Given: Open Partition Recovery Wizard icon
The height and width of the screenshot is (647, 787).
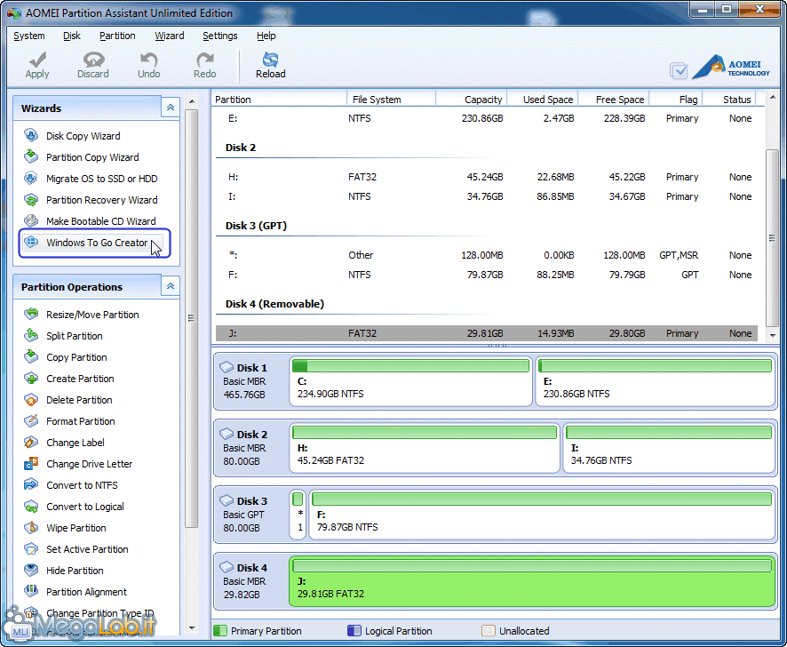Looking at the screenshot, I should point(31,199).
